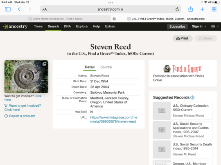
Task: Open Safari sidebar panel icon
Action: click(x=8, y=9)
